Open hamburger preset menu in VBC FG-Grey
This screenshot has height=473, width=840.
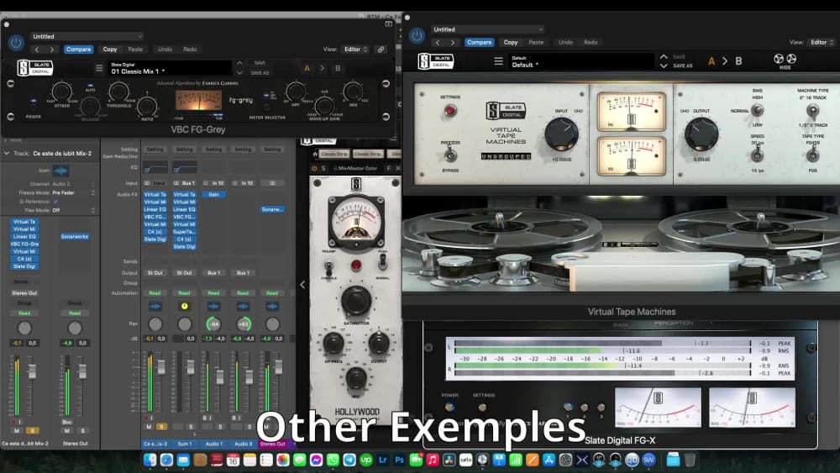click(x=99, y=68)
